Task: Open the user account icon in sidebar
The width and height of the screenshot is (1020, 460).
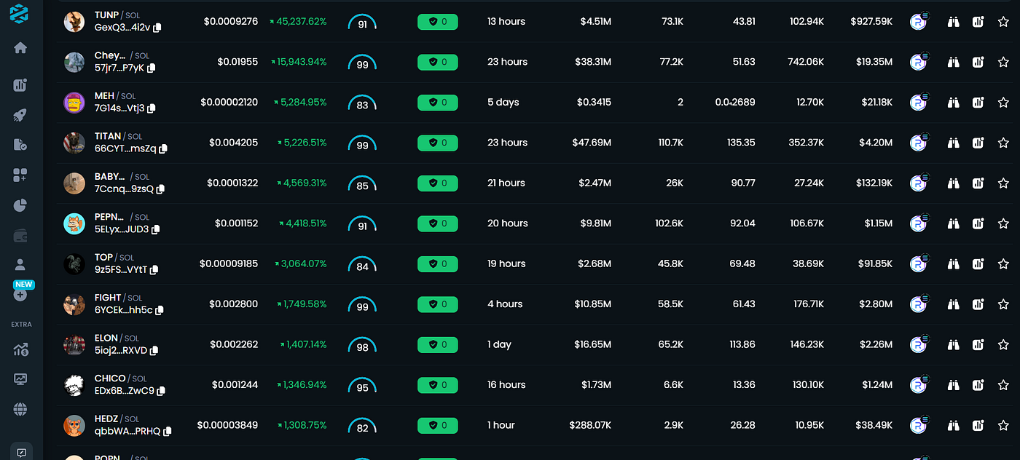Action: click(x=20, y=265)
